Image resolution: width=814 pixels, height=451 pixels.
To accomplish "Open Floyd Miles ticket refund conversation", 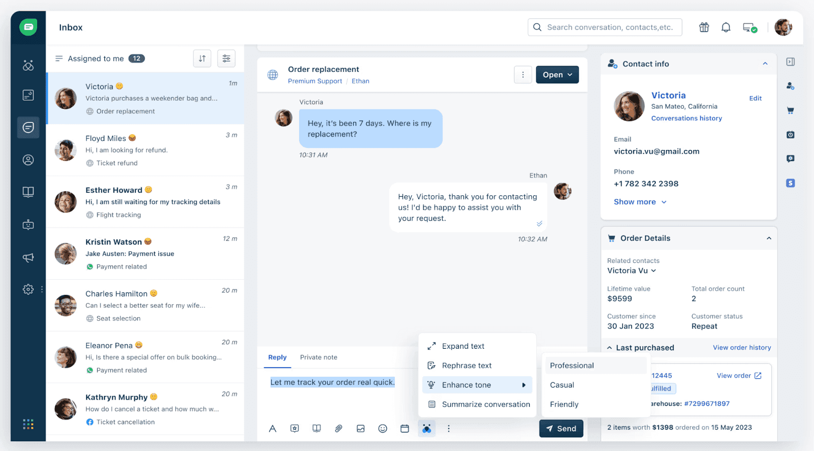I will click(146, 150).
